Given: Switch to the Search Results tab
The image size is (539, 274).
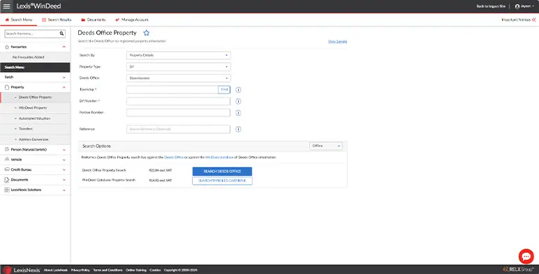Looking at the screenshot, I should [57, 20].
